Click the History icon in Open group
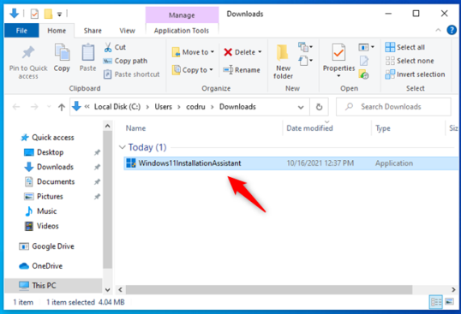 [363, 74]
